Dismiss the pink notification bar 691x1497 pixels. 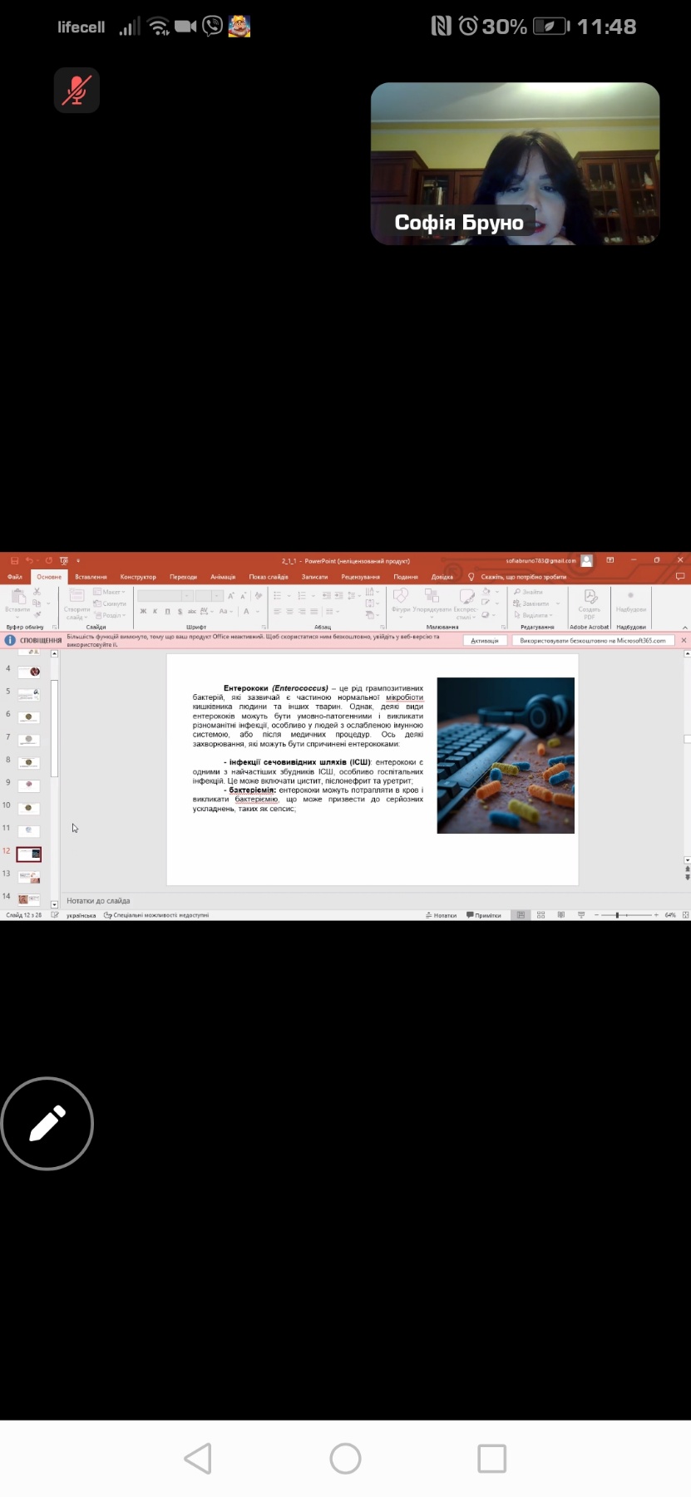(x=684, y=641)
